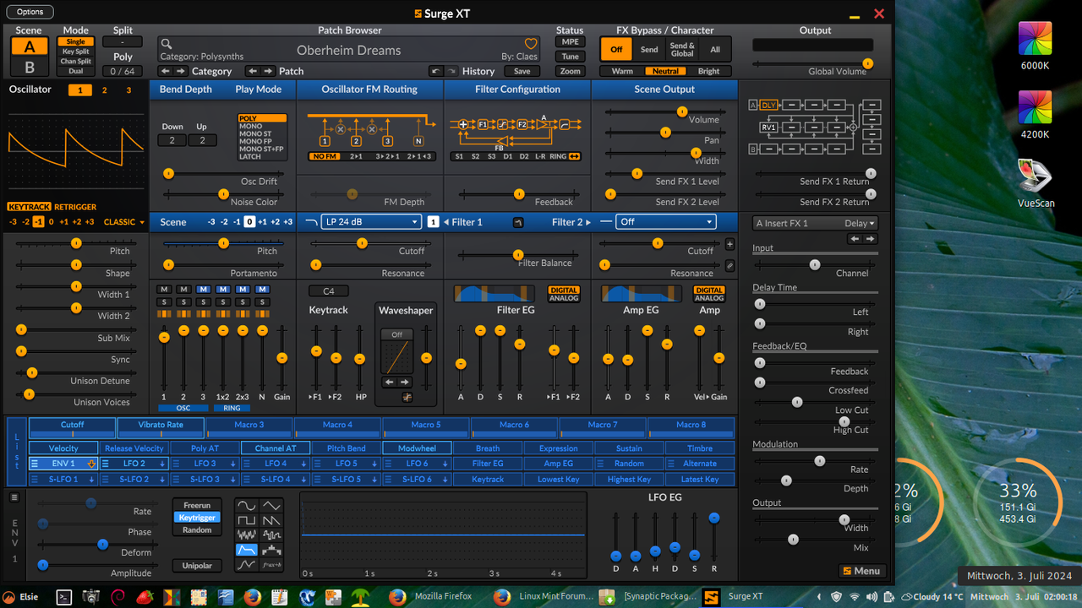Viewport: 1082px width, 608px height.
Task: Open the Filter 2 type Off dropdown
Action: pyautogui.click(x=666, y=222)
